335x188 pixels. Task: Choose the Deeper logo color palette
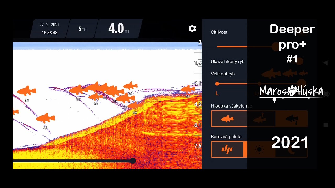(x=227, y=149)
